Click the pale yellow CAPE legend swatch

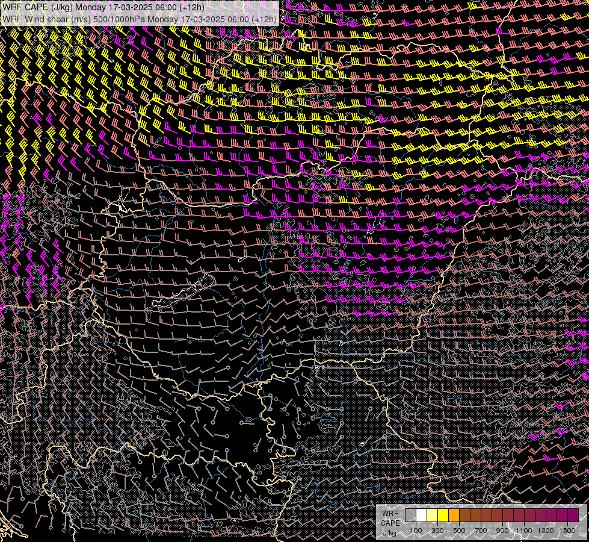pyautogui.click(x=433, y=515)
